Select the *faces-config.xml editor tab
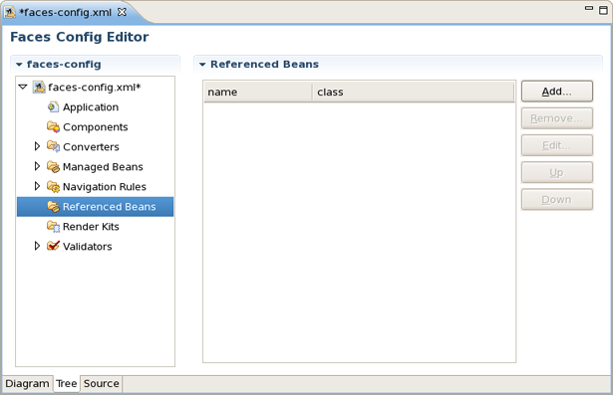 66,13
